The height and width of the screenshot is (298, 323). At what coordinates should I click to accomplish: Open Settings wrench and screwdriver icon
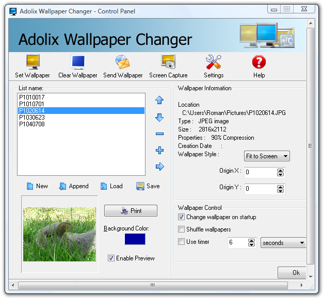(214, 62)
